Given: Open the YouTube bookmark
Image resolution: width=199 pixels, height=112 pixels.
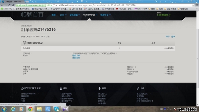Looking at the screenshot, I should point(124,9).
